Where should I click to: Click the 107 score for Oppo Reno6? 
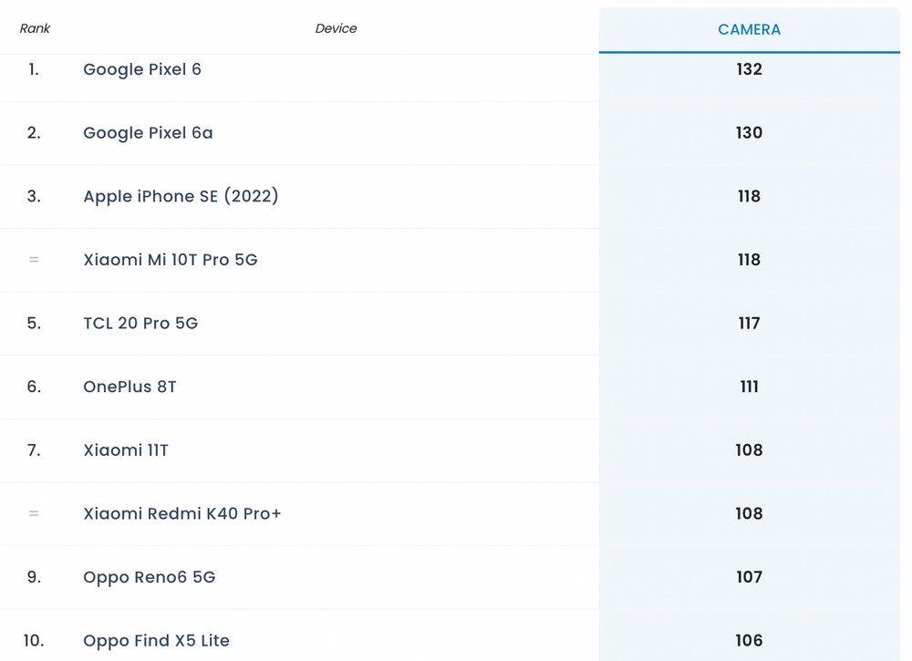(749, 577)
